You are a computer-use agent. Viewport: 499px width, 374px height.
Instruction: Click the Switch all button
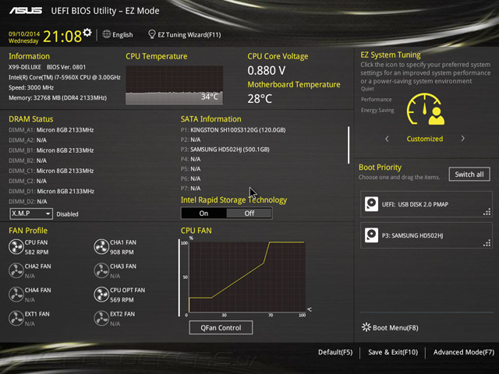coord(469,175)
